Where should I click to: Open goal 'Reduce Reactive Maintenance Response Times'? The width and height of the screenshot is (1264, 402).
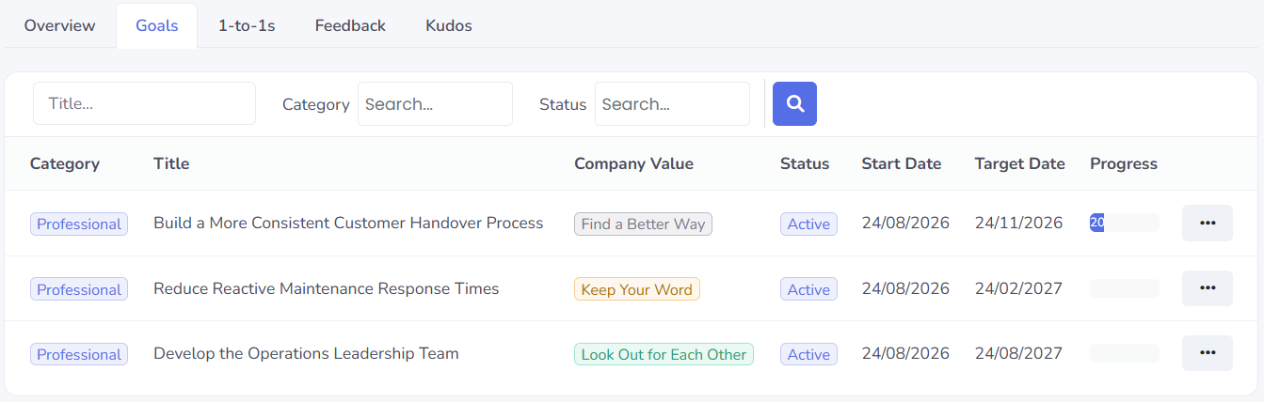(x=327, y=288)
